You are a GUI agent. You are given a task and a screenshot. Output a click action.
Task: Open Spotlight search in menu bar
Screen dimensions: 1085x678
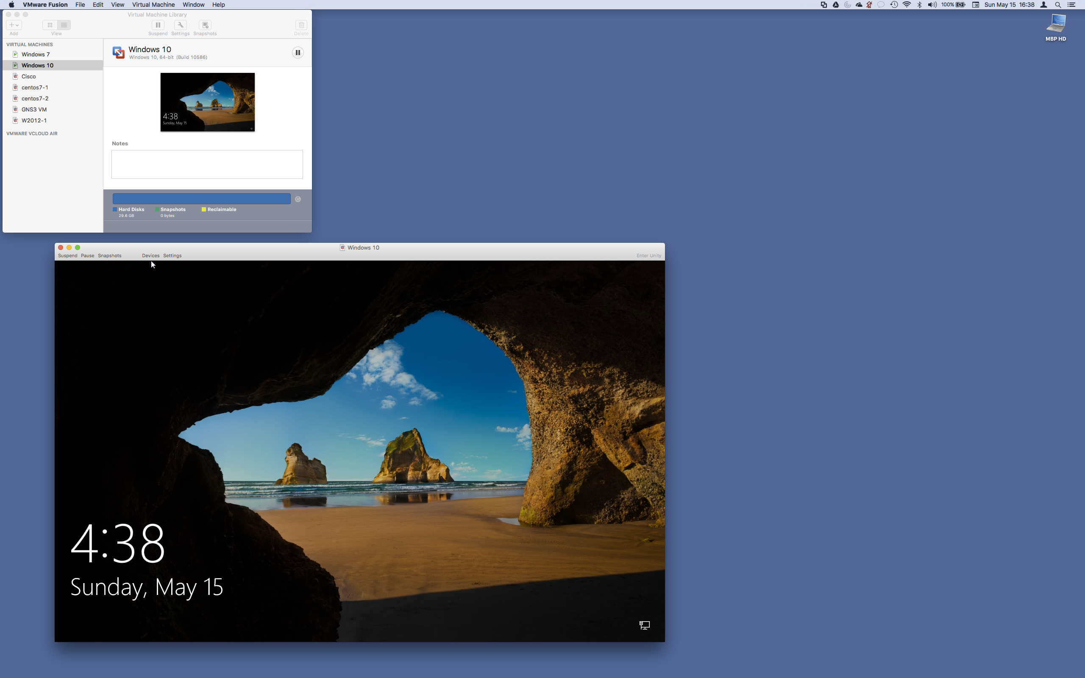pyautogui.click(x=1057, y=5)
